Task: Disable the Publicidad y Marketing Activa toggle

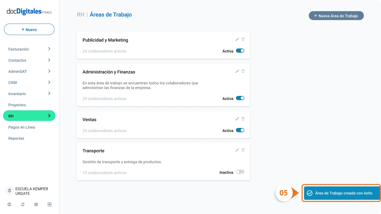Action: (240, 51)
